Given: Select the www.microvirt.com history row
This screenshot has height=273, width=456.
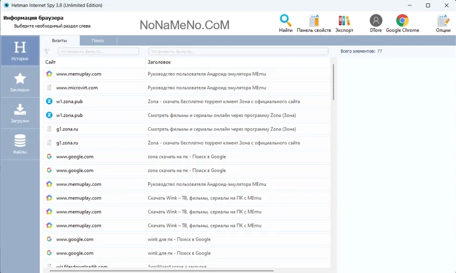Looking at the screenshot, I should coord(187,88).
